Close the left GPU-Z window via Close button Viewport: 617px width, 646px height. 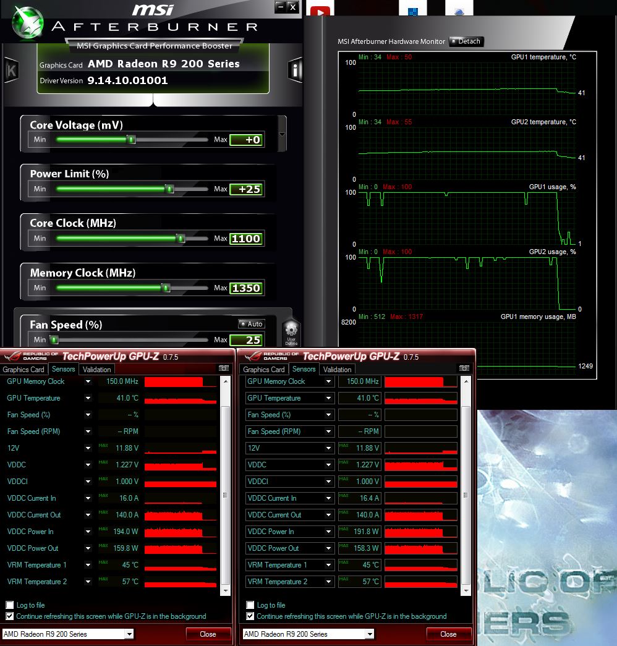tap(208, 634)
